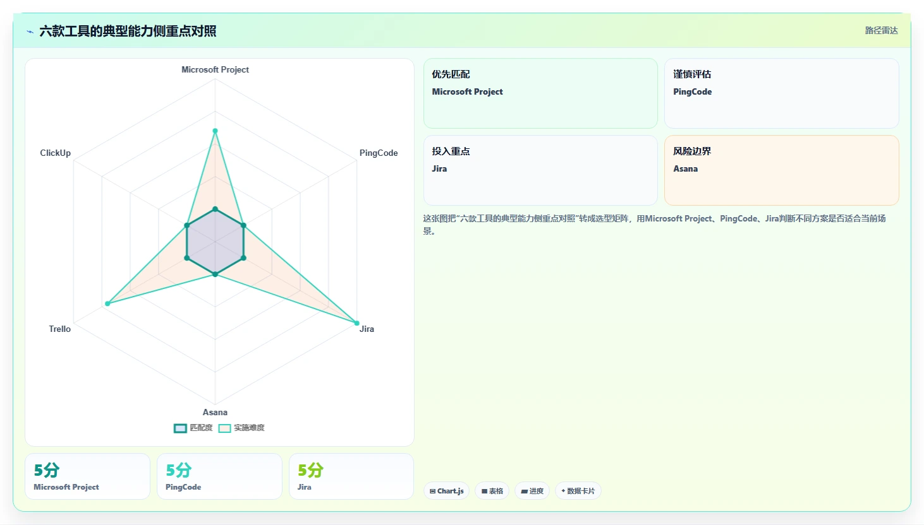Viewport: 924px width, 525px height.
Task: Click the PingCode radar axis label
Action: point(379,153)
